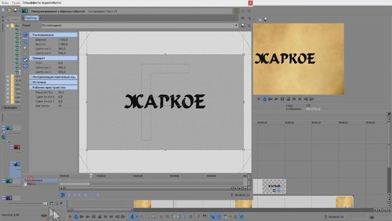Toggle Lock Aspect Ratio in Pan/Crop sidebar
392x221 pixels.
(26, 60)
